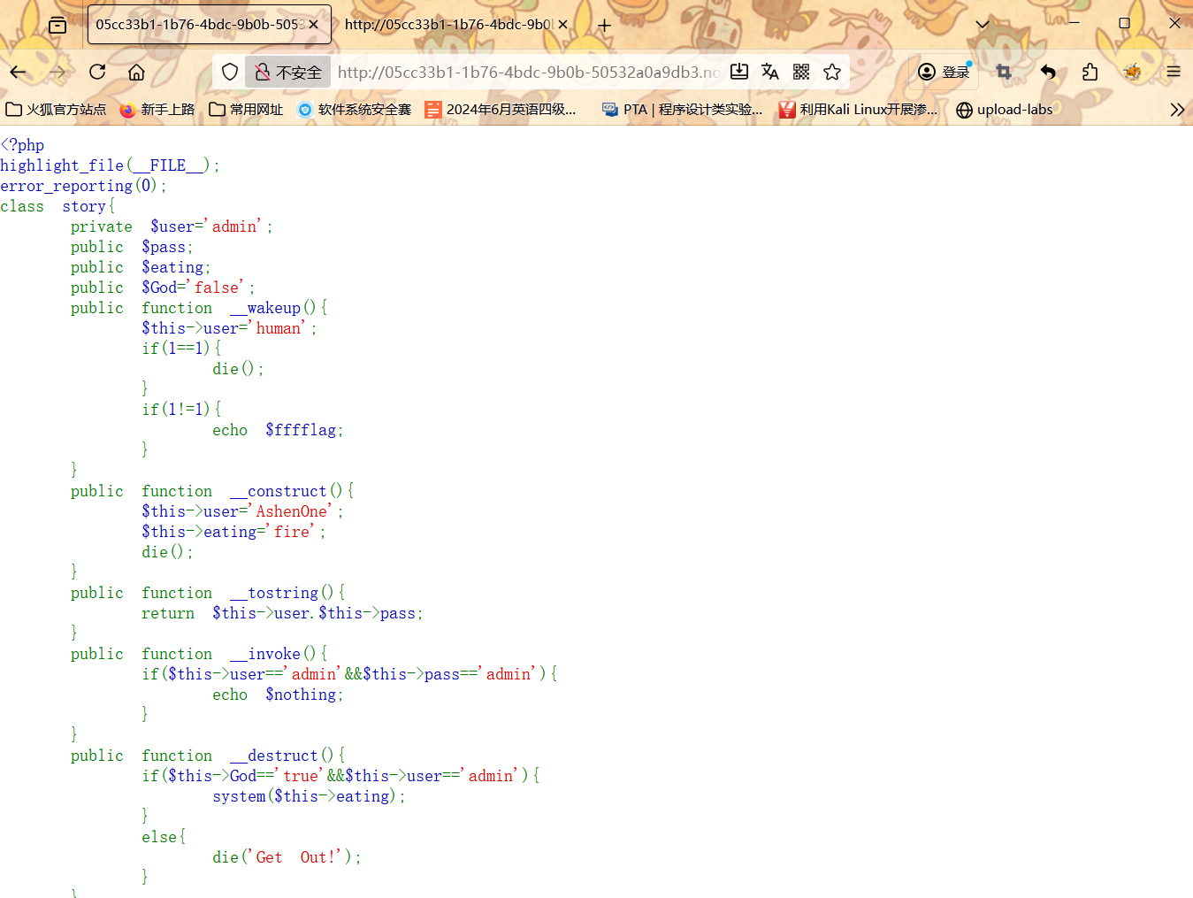
Task: Toggle reader account notification via 登录 button
Action: coord(943,72)
